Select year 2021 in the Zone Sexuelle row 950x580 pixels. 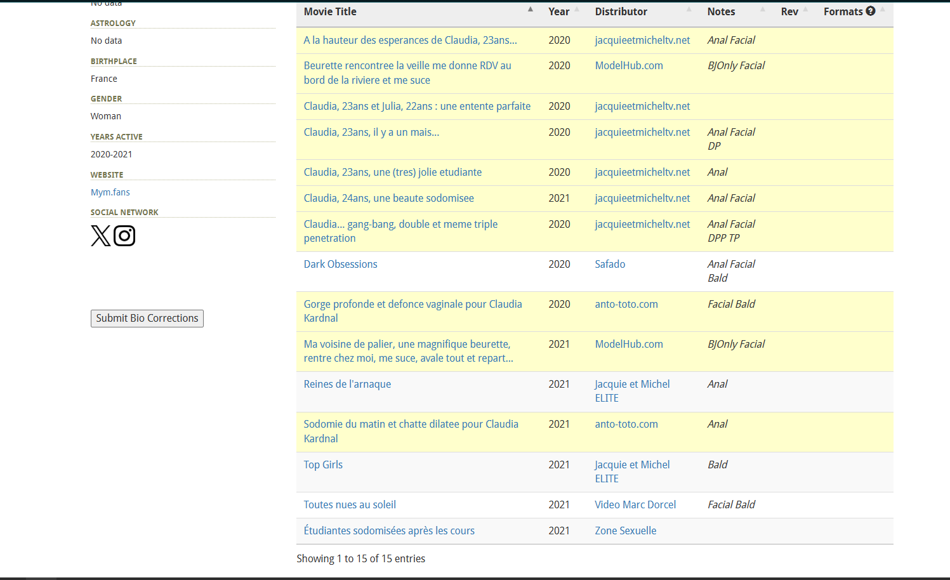click(559, 531)
